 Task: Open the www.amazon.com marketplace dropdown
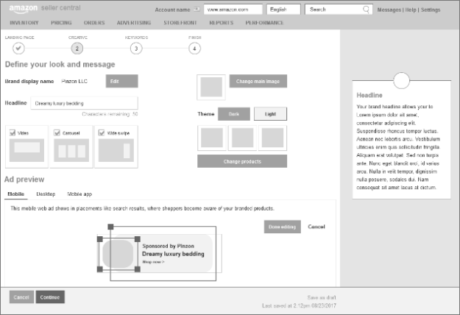tap(231, 10)
